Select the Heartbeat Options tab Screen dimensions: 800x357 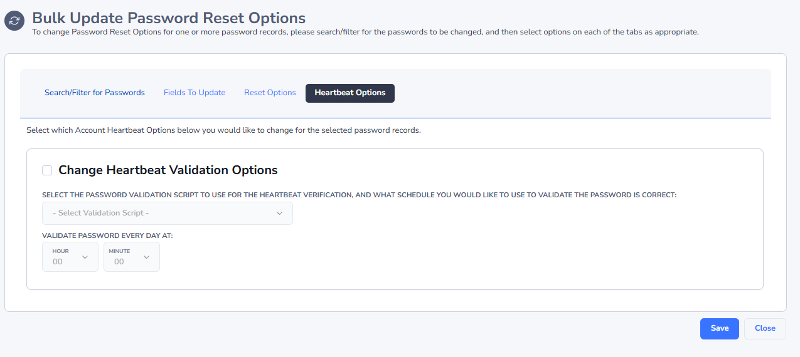[350, 93]
